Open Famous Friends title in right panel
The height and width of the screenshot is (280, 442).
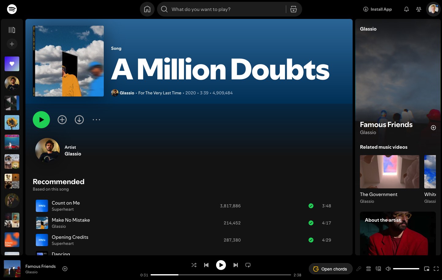[386, 125]
